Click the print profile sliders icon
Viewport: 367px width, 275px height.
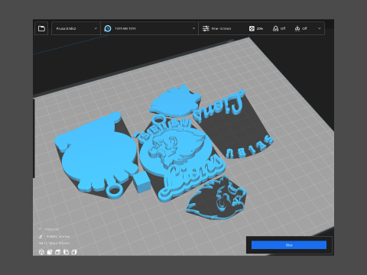click(x=206, y=28)
